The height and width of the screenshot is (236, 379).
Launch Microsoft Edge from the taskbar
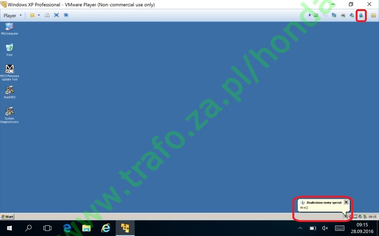pyautogui.click(x=67, y=228)
